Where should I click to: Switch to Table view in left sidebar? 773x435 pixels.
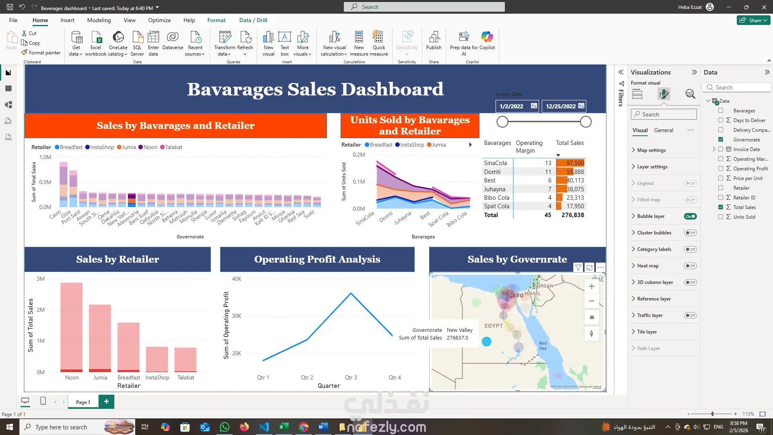8,89
